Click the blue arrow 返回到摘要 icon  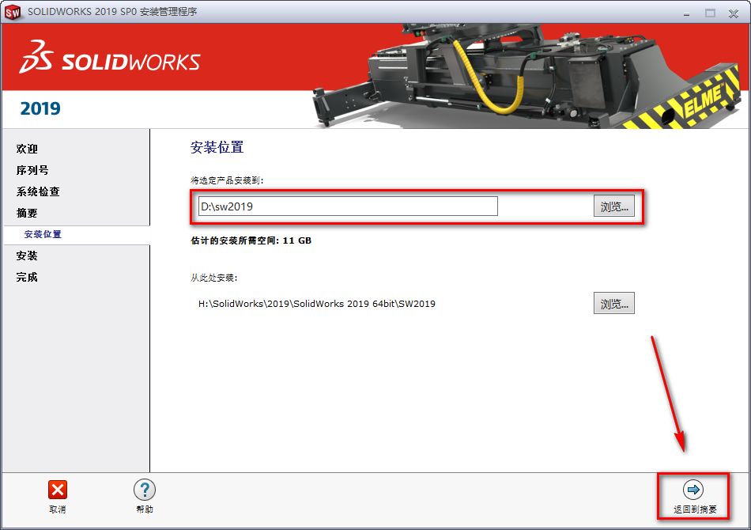693,490
